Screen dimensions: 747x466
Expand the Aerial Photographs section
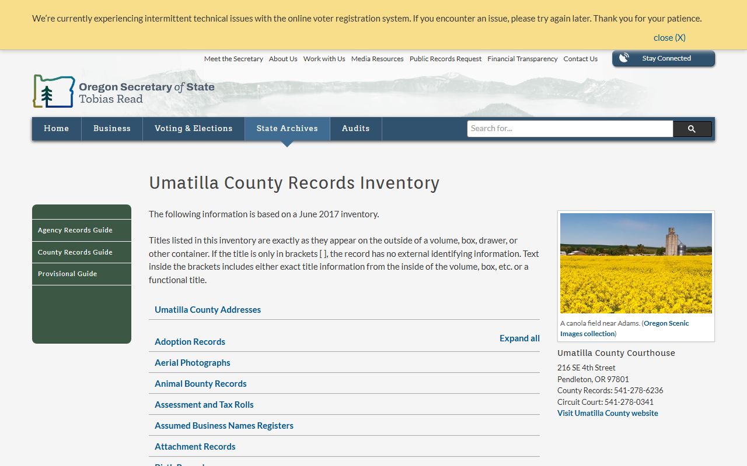coord(193,363)
